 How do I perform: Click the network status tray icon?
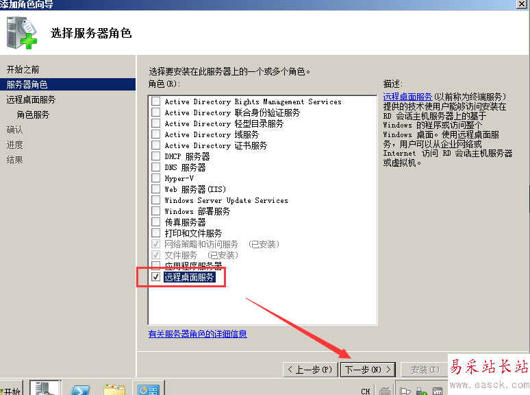(x=422, y=391)
